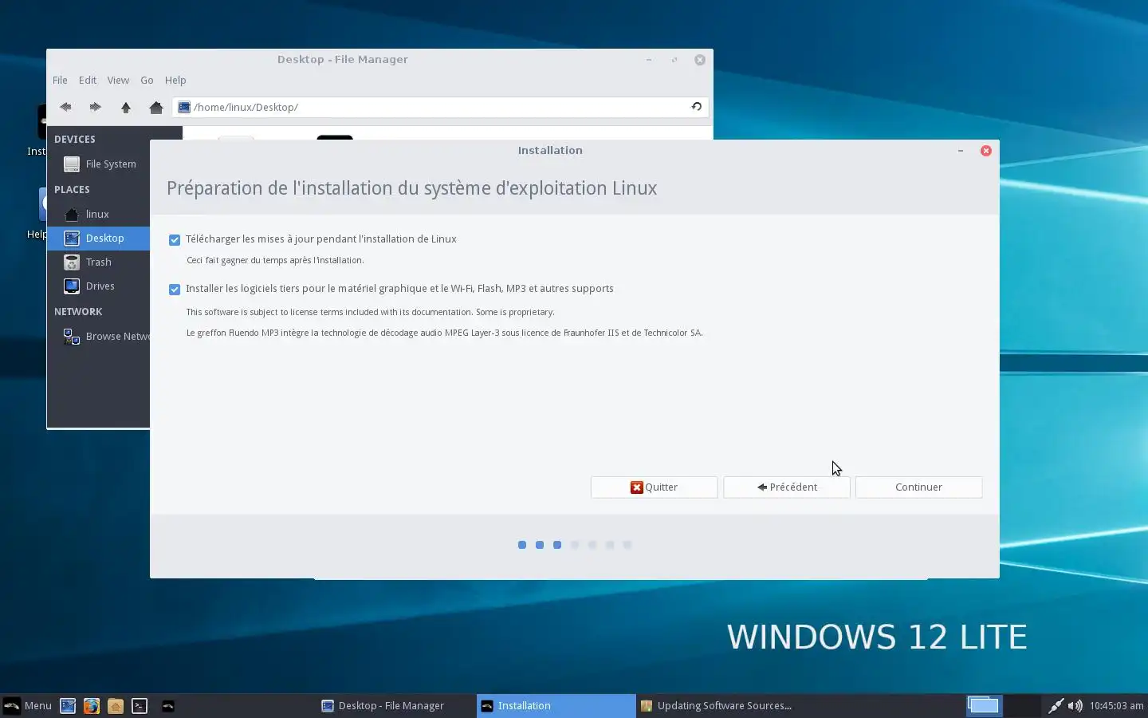Open Drives in File Manager sidebar
Image resolution: width=1148 pixels, height=718 pixels.
point(99,286)
